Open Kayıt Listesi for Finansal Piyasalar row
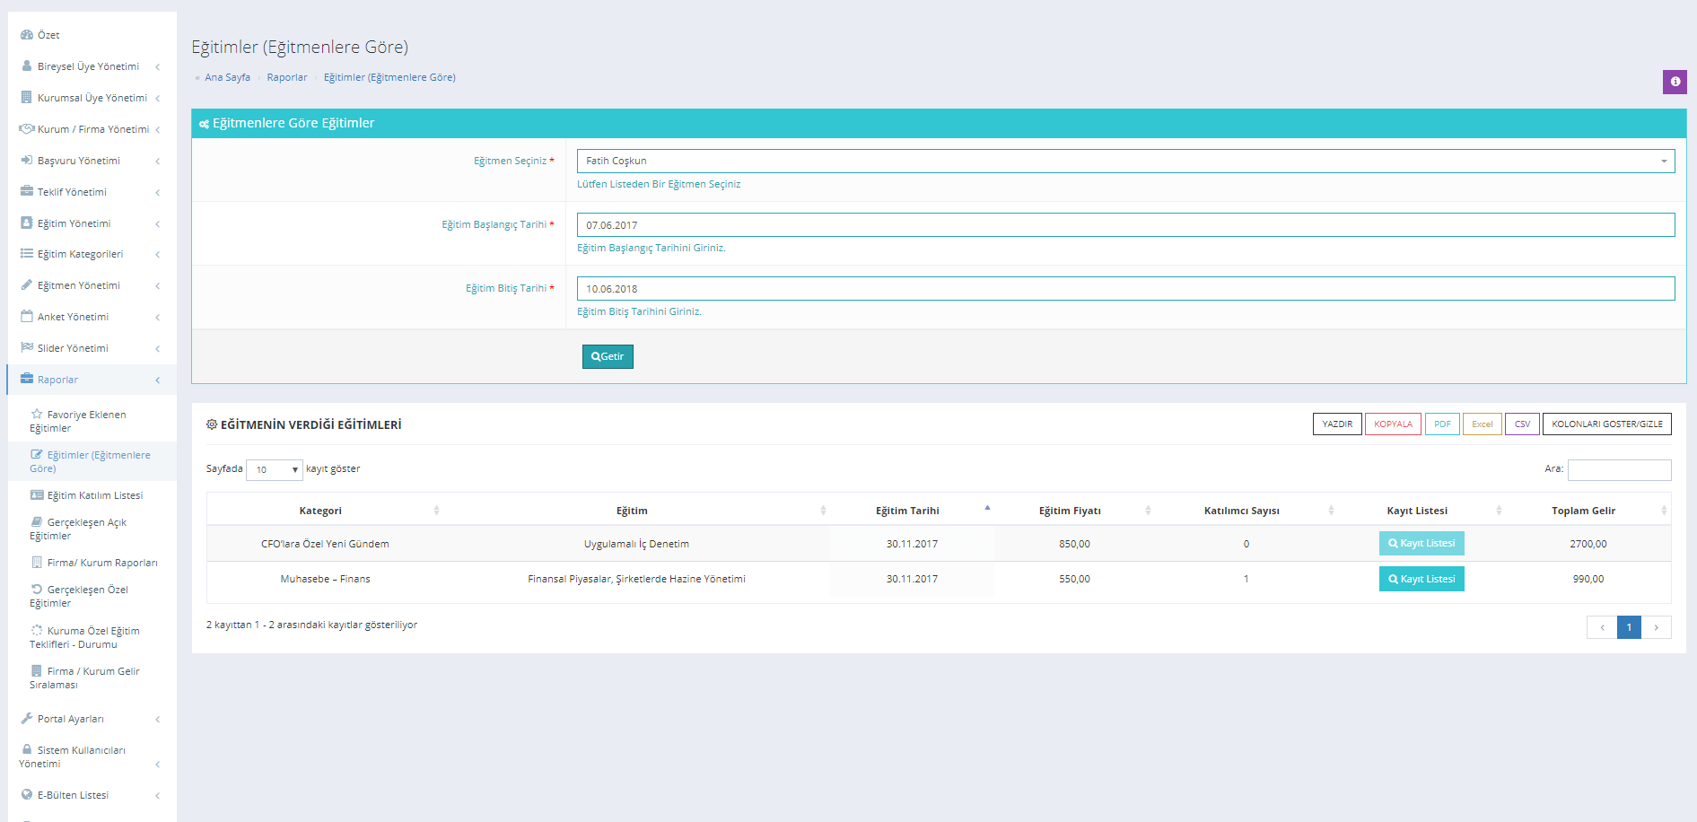 tap(1421, 579)
